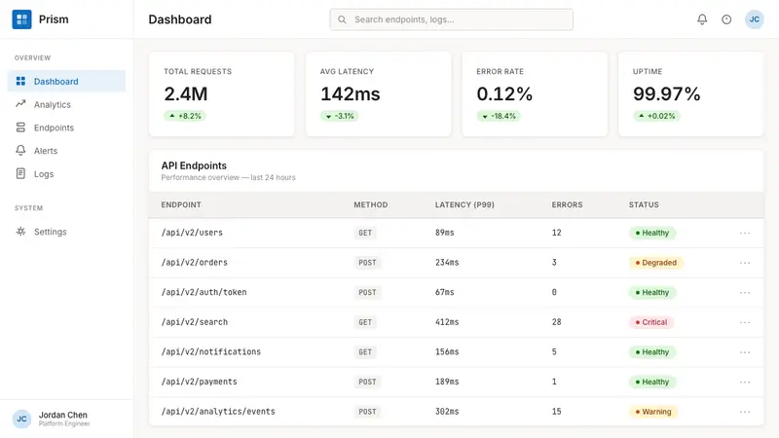Click the Endpoints server icon
The height and width of the screenshot is (438, 779).
(20, 128)
